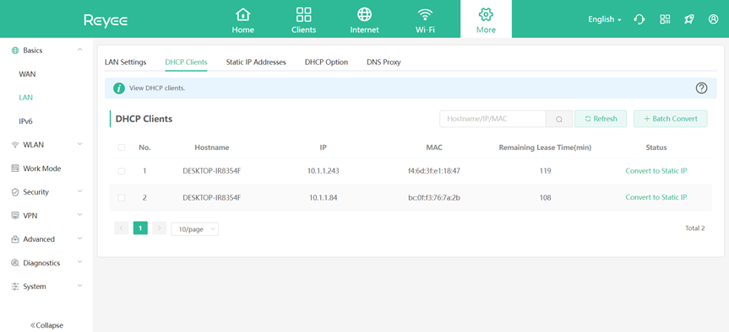The width and height of the screenshot is (729, 332).
Task: Open the DHCP Option tab
Action: [326, 62]
